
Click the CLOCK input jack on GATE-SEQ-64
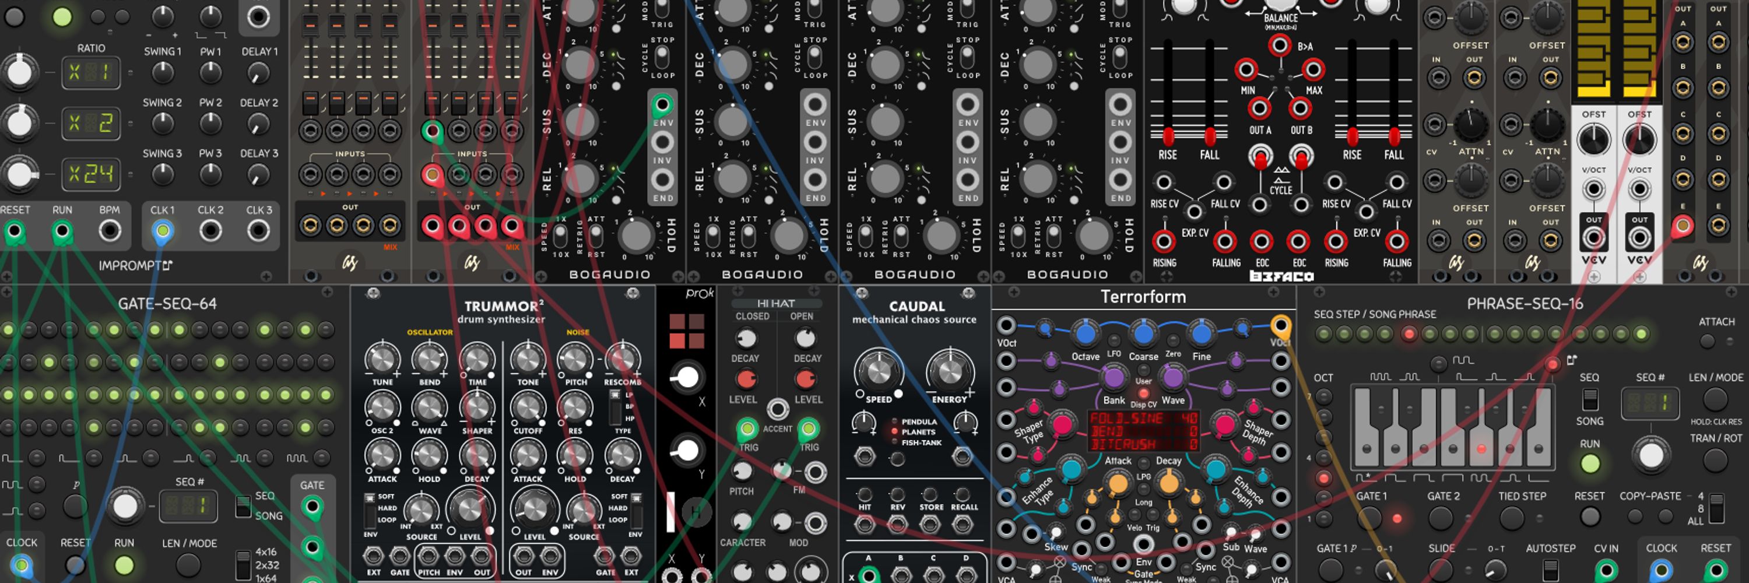click(x=21, y=565)
